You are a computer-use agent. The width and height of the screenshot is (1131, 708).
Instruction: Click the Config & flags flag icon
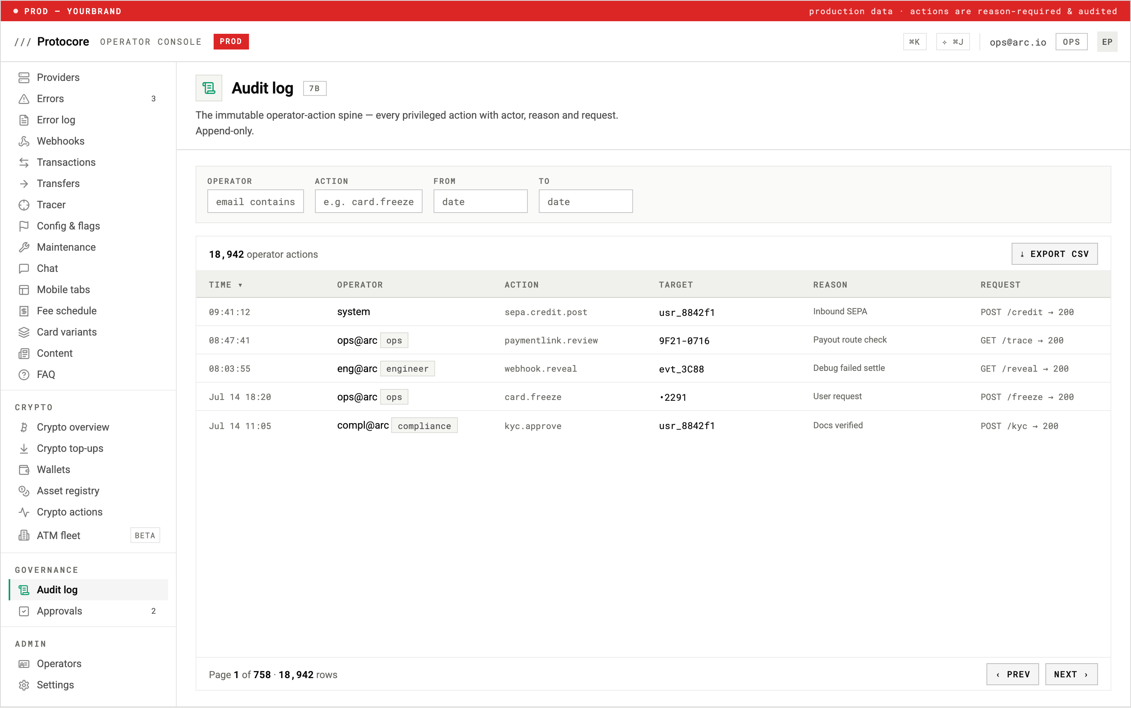(24, 226)
